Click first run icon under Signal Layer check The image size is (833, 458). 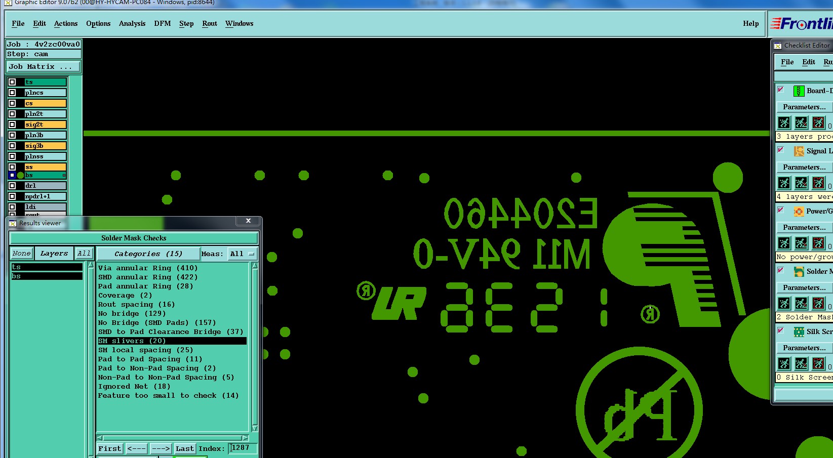point(784,183)
